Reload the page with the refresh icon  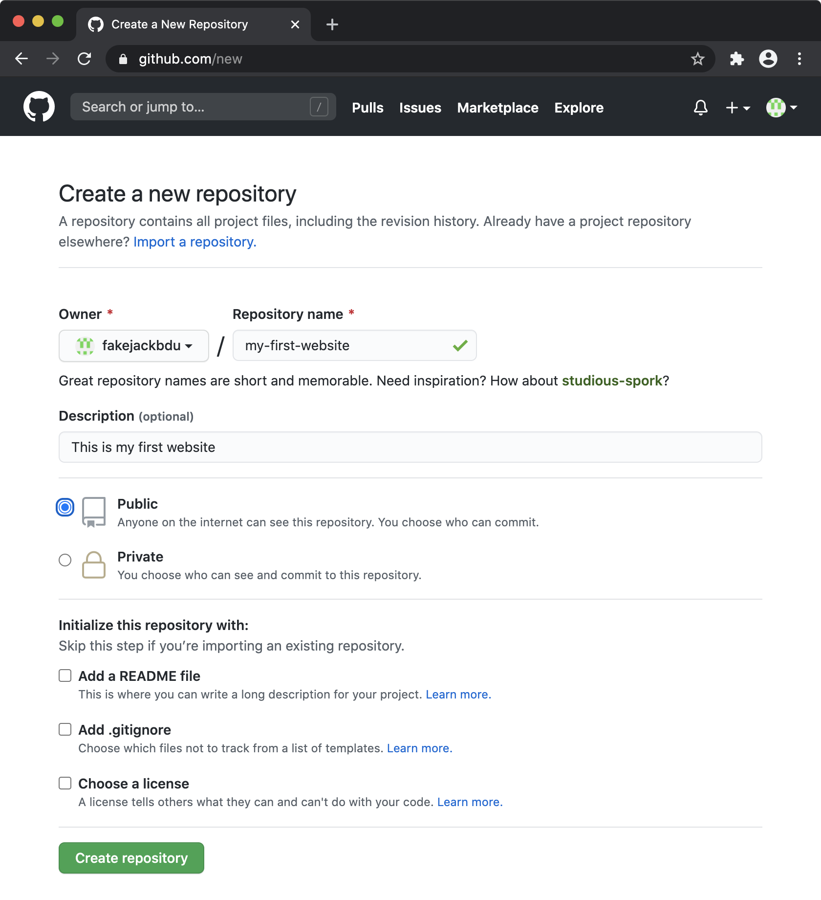click(85, 59)
